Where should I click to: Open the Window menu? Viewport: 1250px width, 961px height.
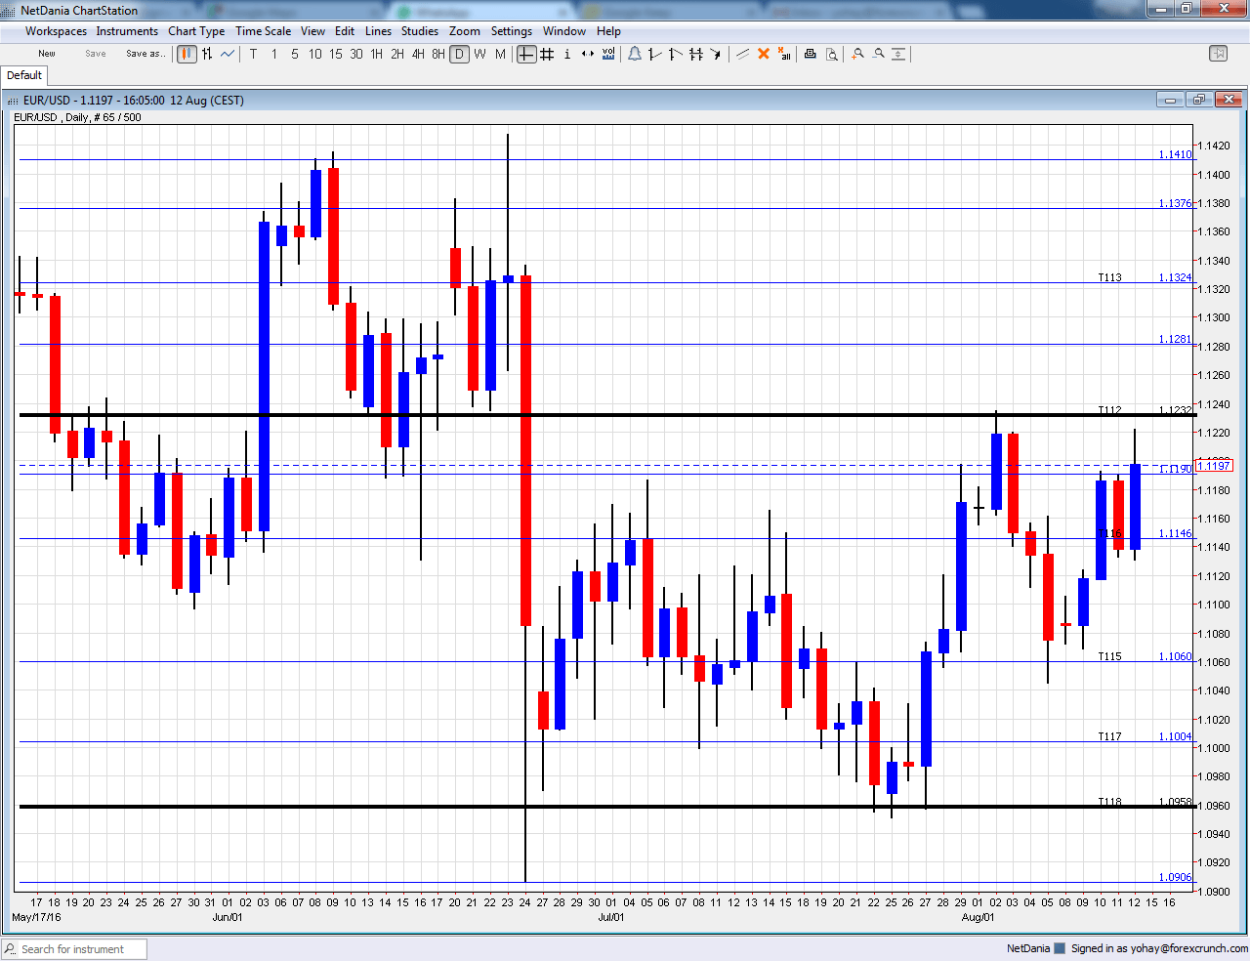564,31
